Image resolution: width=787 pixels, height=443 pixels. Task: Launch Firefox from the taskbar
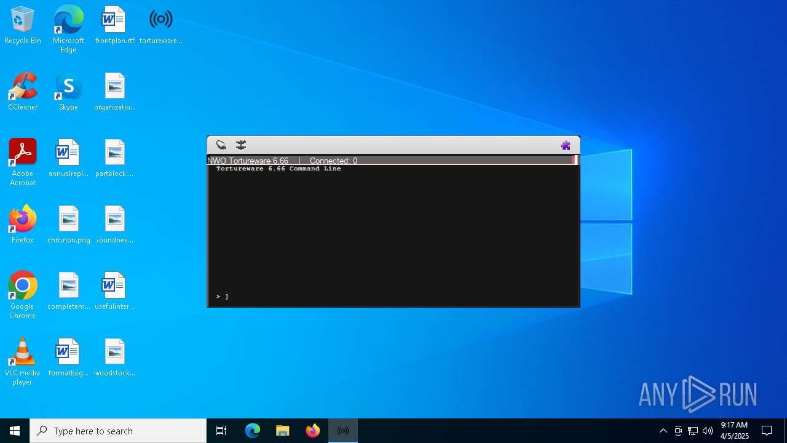point(313,431)
